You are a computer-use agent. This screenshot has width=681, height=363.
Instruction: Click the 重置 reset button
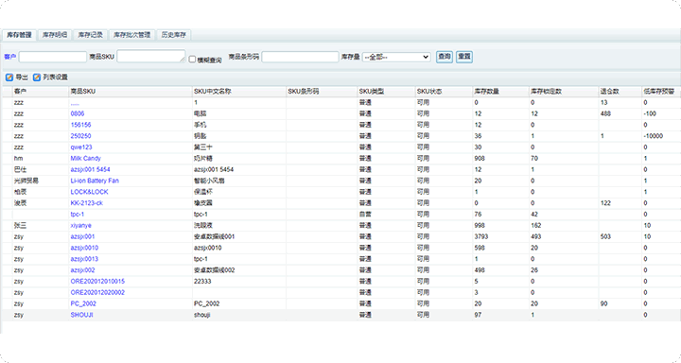click(x=464, y=57)
